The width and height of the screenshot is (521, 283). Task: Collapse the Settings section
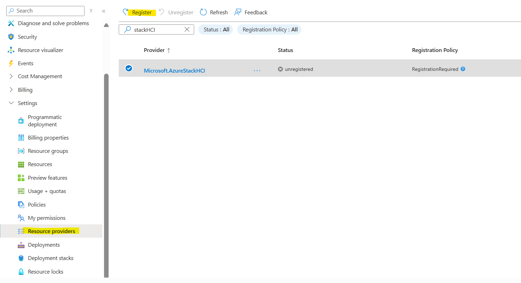coord(11,103)
